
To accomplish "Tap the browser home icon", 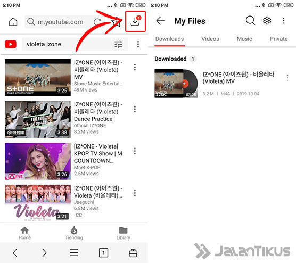I will click(x=13, y=22).
